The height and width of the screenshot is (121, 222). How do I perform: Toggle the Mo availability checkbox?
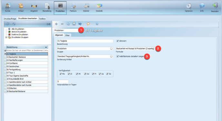point(60,74)
